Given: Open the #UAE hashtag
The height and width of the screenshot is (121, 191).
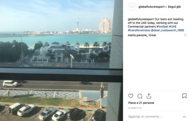Looking at the screenshot, I should (173, 26).
